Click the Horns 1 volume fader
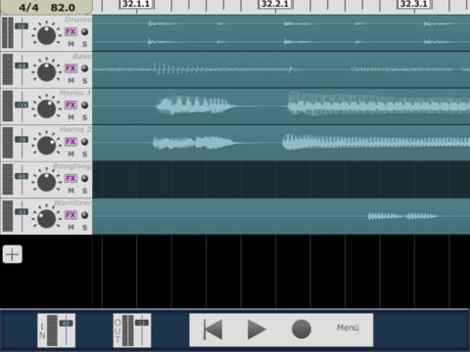Image resolution: width=470 pixels, height=352 pixels. [x=22, y=105]
